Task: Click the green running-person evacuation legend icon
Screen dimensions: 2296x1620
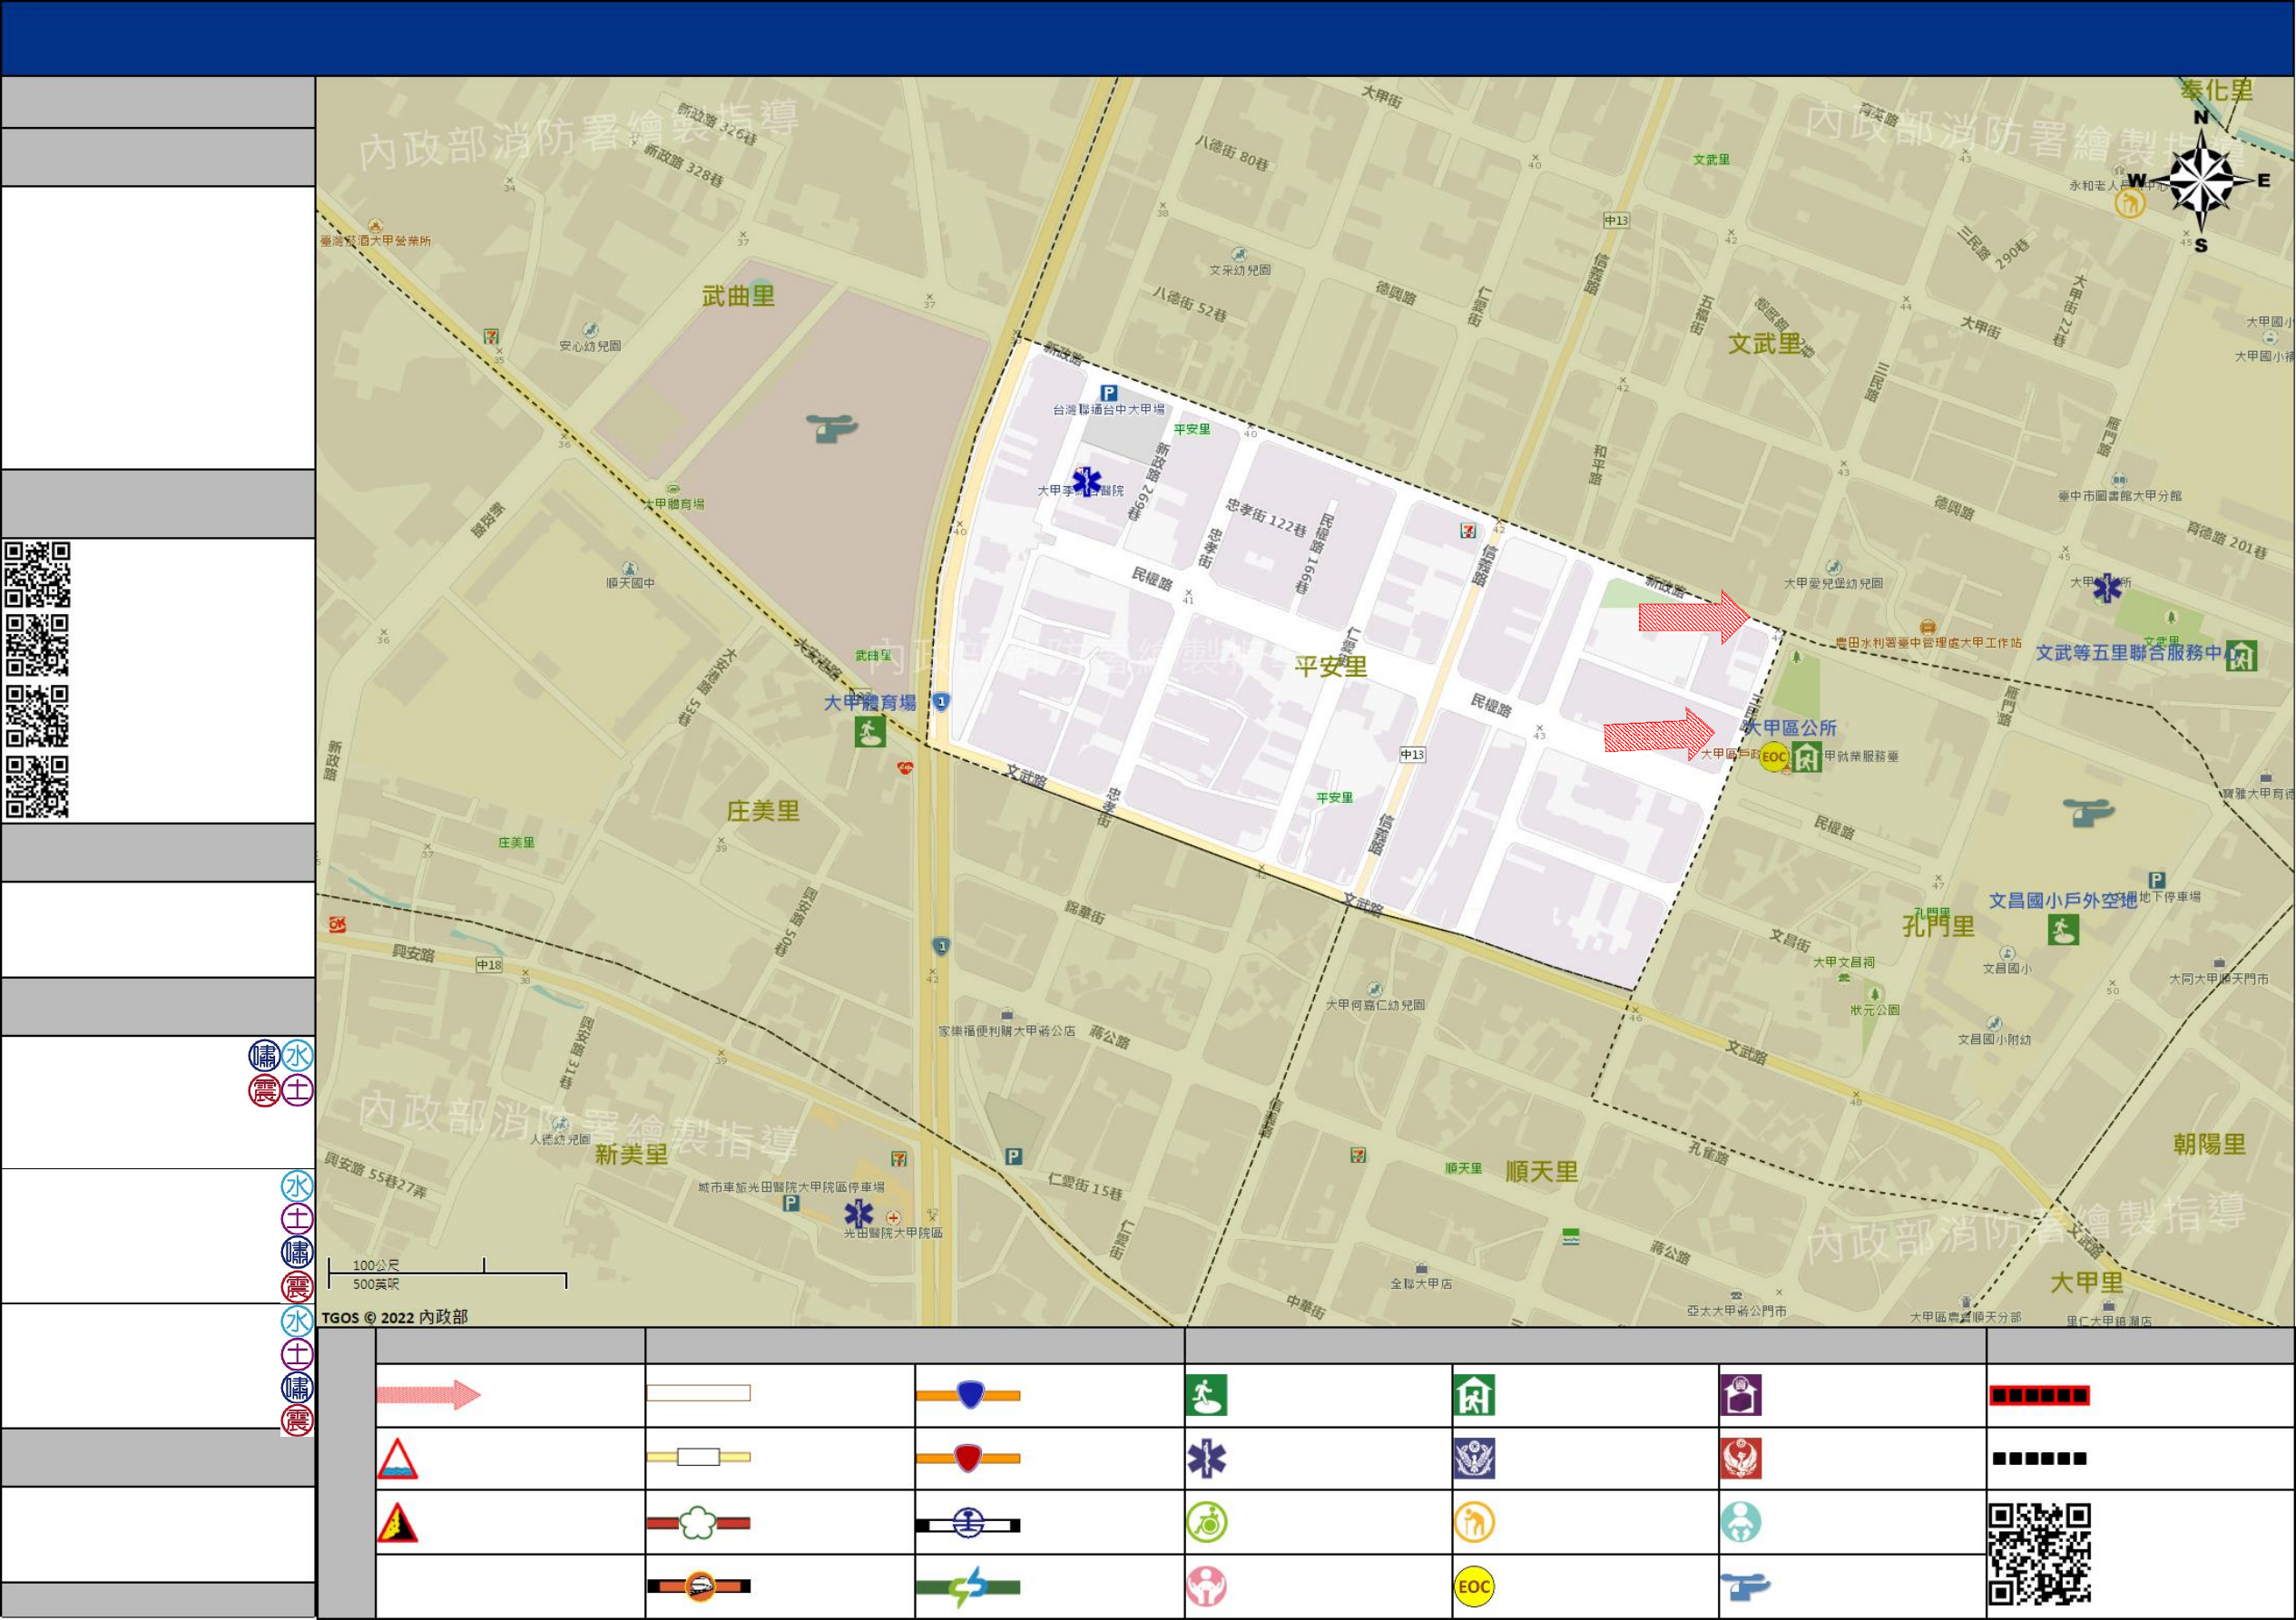Action: click(x=1207, y=1396)
